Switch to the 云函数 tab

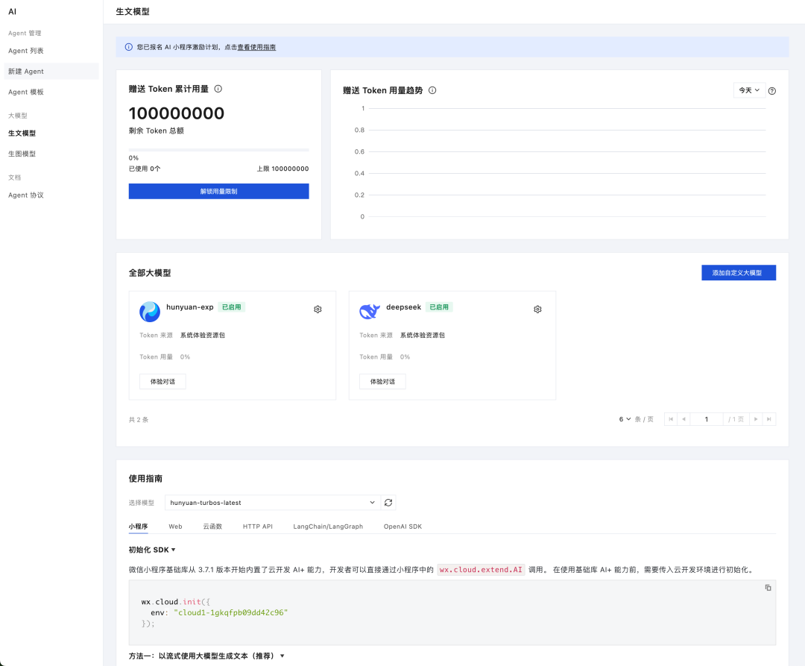pyautogui.click(x=212, y=527)
